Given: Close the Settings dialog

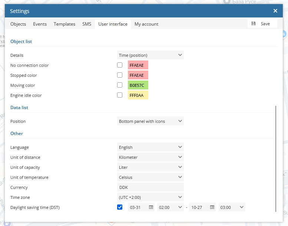Looking at the screenshot, I should click(x=275, y=11).
